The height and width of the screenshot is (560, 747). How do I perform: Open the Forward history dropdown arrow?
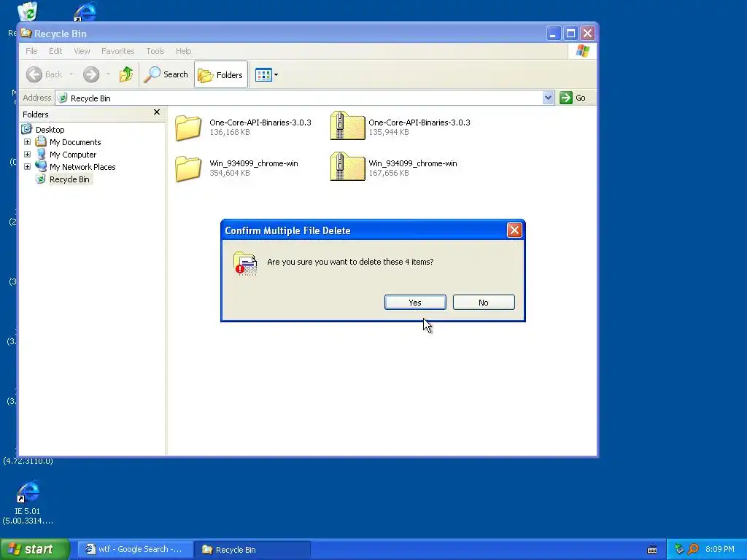pyautogui.click(x=108, y=74)
